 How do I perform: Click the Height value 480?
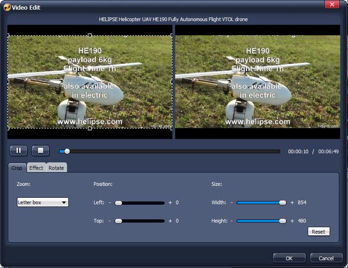(x=302, y=221)
